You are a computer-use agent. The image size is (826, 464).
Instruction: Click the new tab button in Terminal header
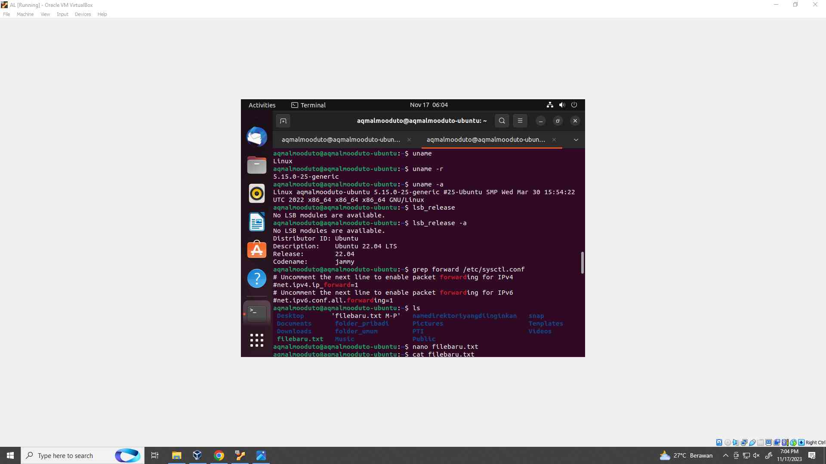pos(283,121)
